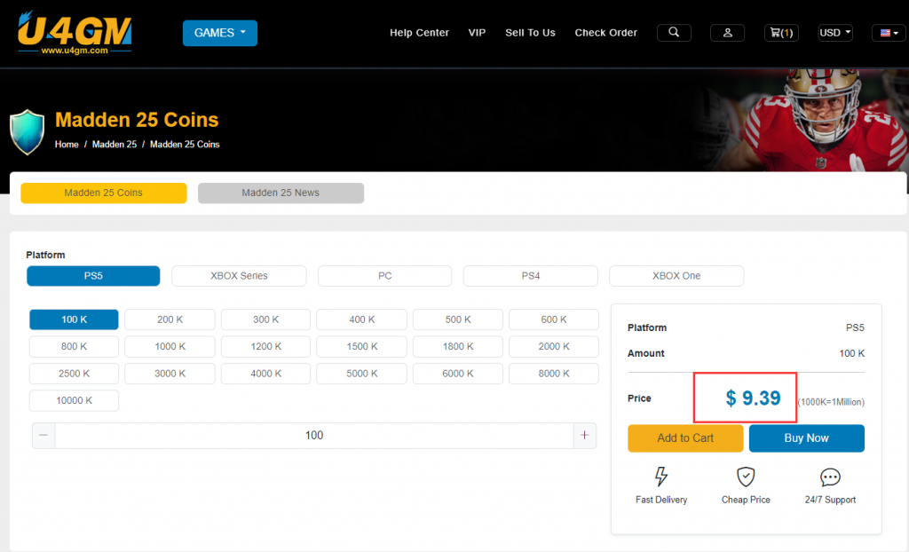
Task: Choose the 400 K coin amount
Action: point(362,319)
